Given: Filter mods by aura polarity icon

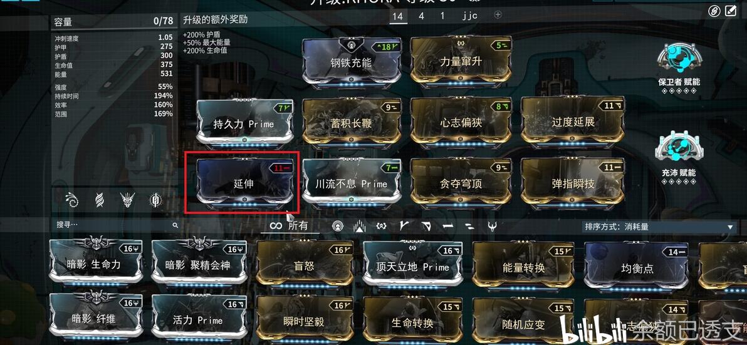Looking at the screenshot, I should pyautogui.click(x=338, y=227).
